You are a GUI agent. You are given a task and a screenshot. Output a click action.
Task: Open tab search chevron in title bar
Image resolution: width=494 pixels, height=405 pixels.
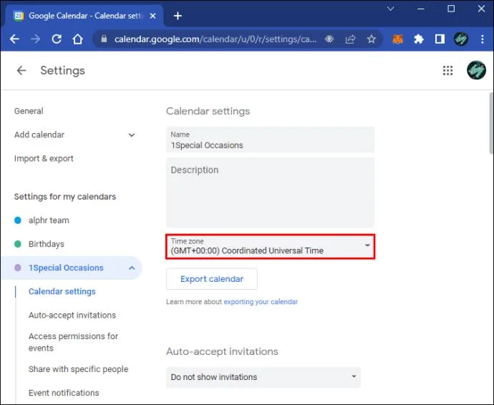point(391,9)
